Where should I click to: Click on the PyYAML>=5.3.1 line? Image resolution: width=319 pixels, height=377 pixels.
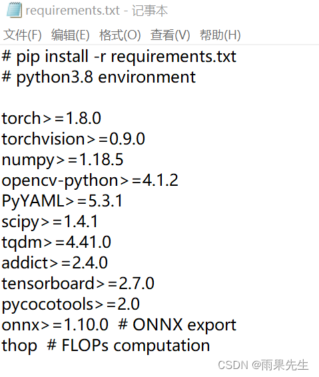pos(62,201)
